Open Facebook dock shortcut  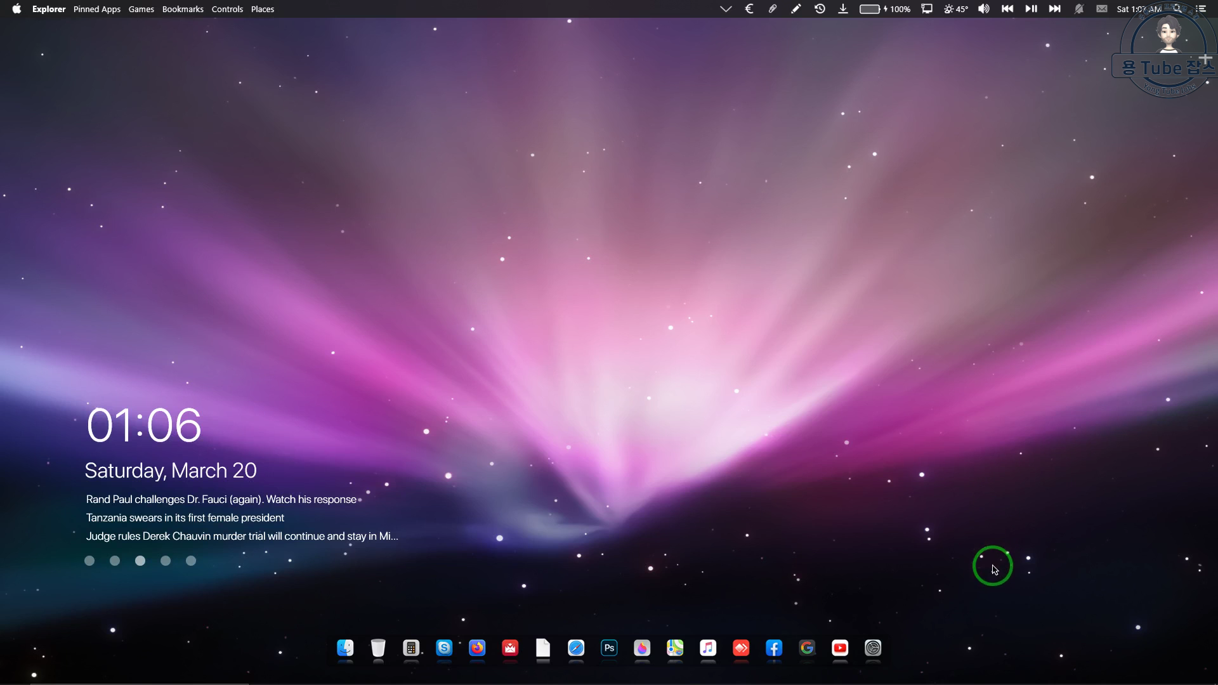774,648
